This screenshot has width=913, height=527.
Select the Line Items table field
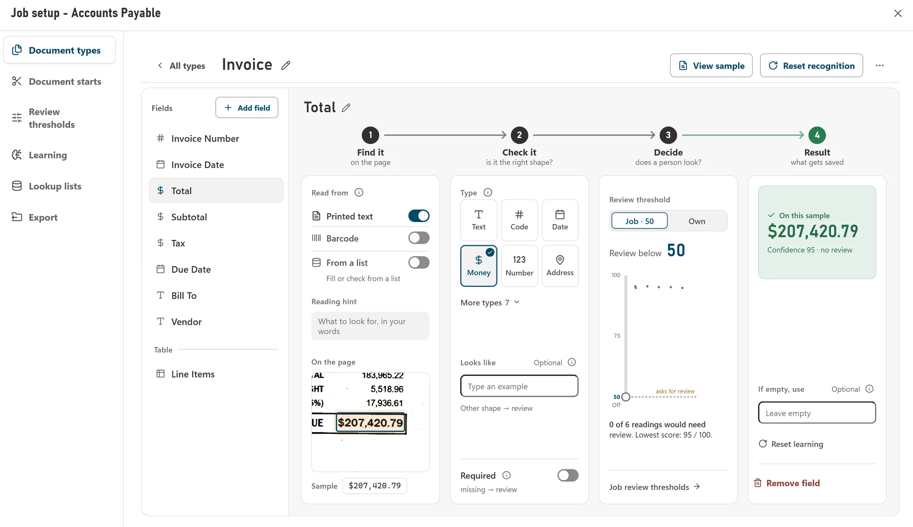pos(216,374)
